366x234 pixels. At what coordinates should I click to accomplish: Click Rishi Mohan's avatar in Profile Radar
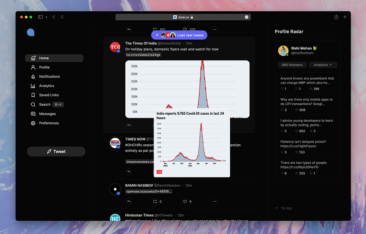point(283,51)
